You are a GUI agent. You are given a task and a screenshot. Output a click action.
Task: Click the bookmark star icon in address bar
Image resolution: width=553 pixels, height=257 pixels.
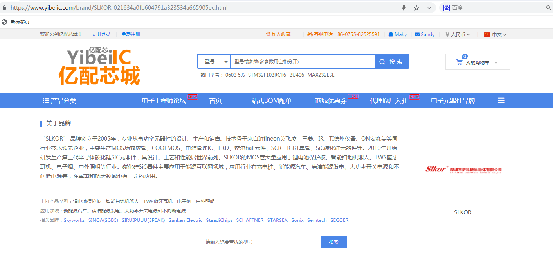pos(416,8)
